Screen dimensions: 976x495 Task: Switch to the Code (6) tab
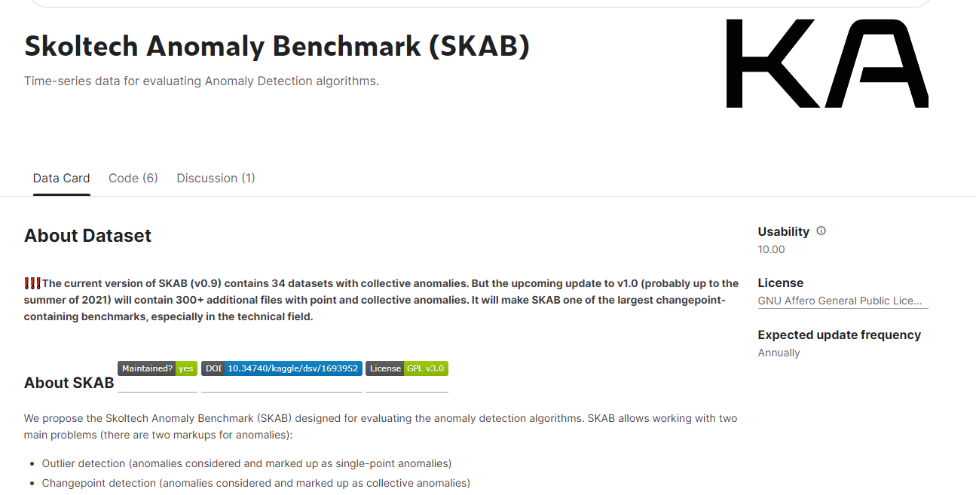[133, 178]
